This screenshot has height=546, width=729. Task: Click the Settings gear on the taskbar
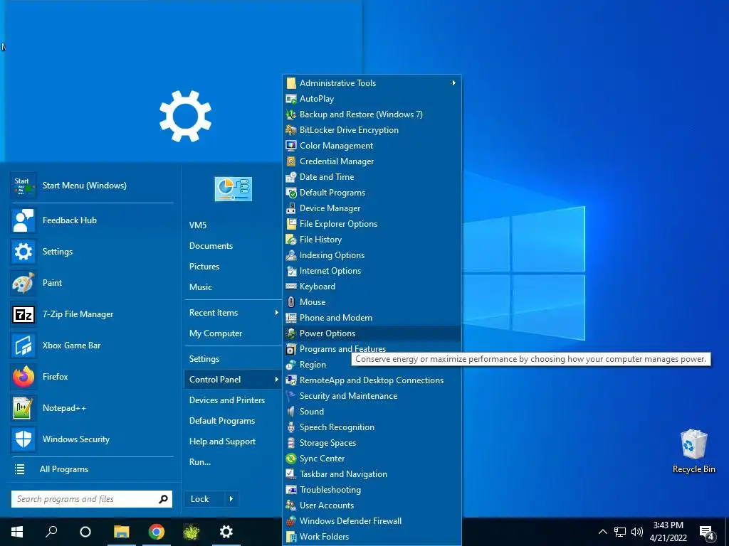click(x=226, y=532)
